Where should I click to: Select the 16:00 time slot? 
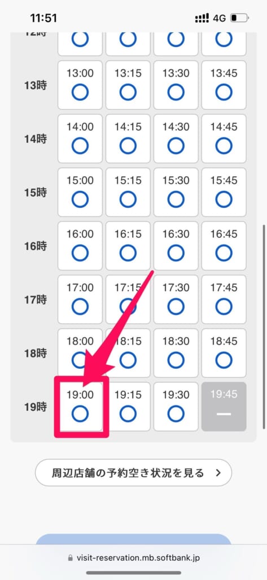80,246
